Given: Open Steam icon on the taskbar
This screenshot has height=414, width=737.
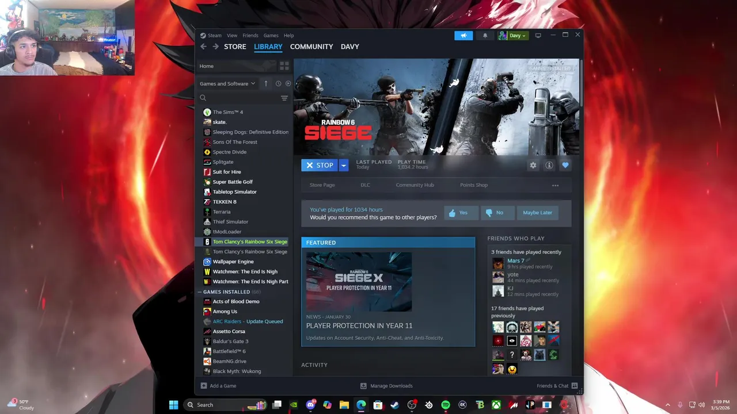Looking at the screenshot, I should tap(395, 405).
